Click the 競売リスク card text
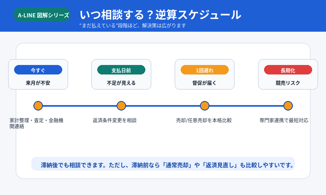326x195 pixels. (x=288, y=83)
